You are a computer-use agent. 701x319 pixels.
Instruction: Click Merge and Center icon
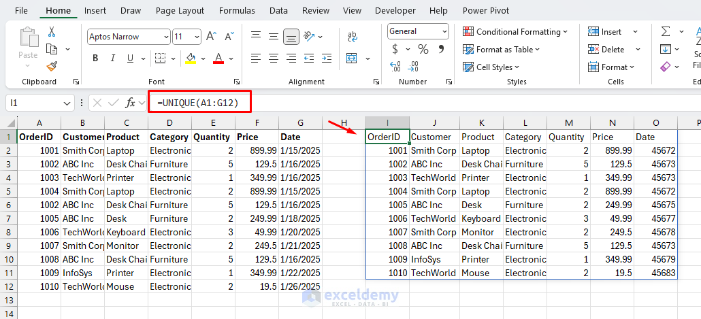coord(352,58)
